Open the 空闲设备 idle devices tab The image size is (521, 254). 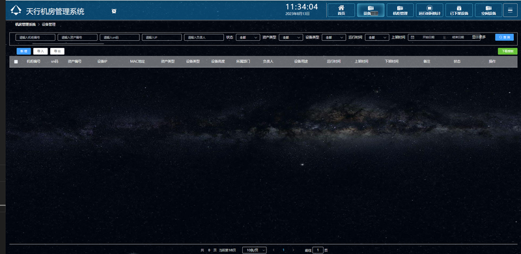pos(488,10)
